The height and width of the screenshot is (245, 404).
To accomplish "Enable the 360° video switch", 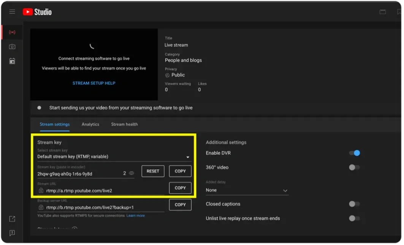I will [354, 167].
